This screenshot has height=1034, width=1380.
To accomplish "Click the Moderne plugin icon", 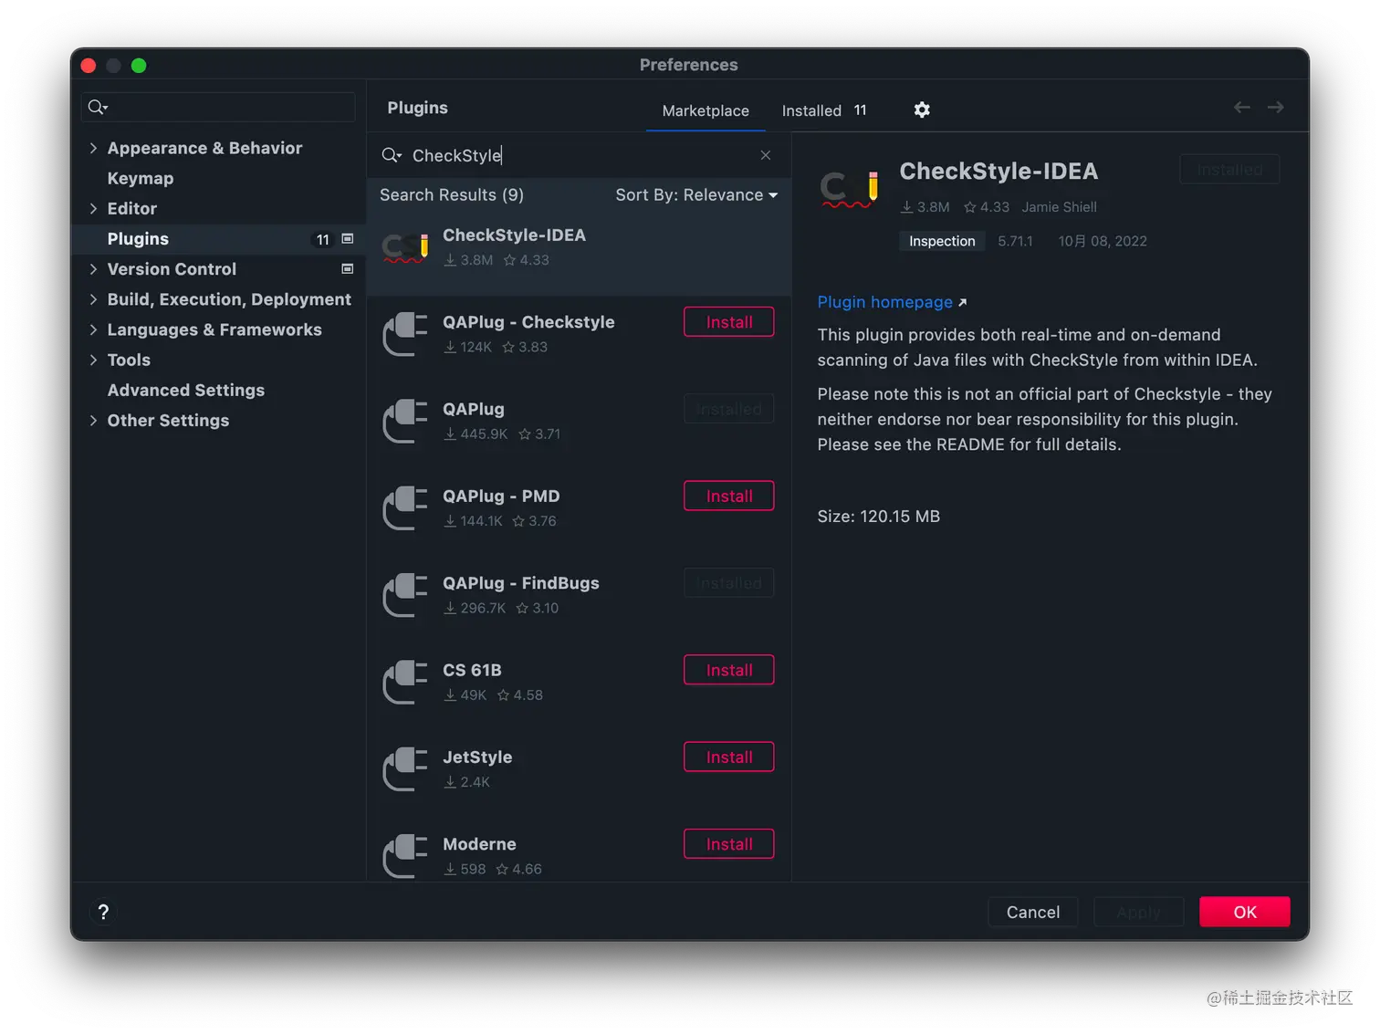I will coord(405,856).
